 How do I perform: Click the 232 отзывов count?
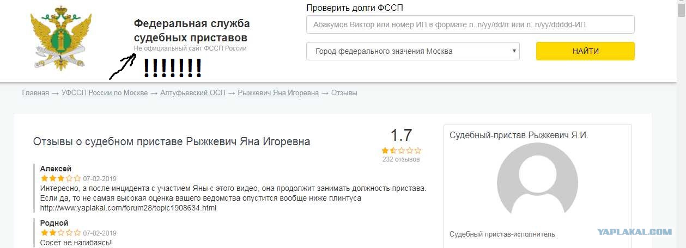pos(401,159)
